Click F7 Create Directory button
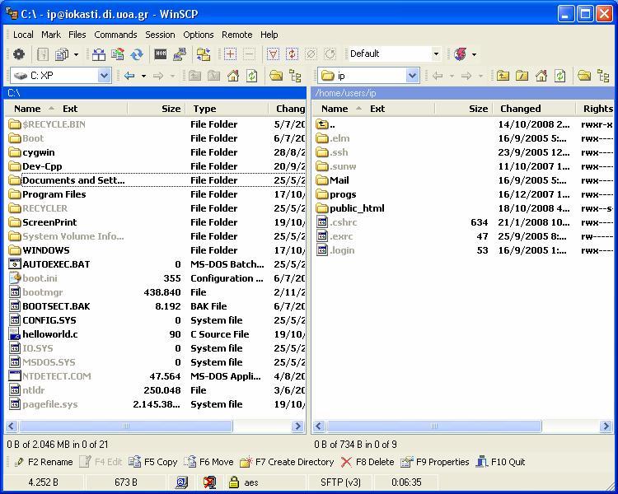This screenshot has height=494, width=618. pos(287,462)
